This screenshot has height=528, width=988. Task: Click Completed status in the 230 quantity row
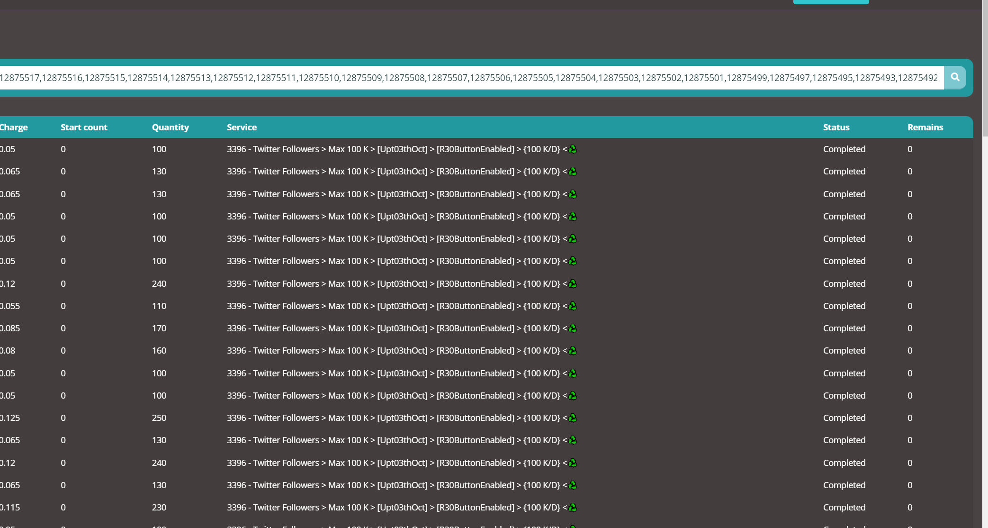pos(844,507)
